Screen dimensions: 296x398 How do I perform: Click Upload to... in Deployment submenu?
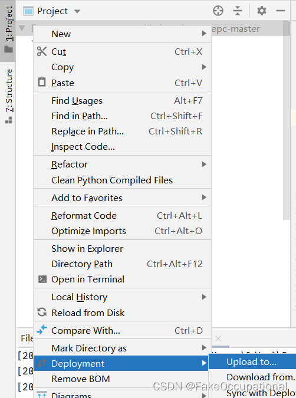252,361
